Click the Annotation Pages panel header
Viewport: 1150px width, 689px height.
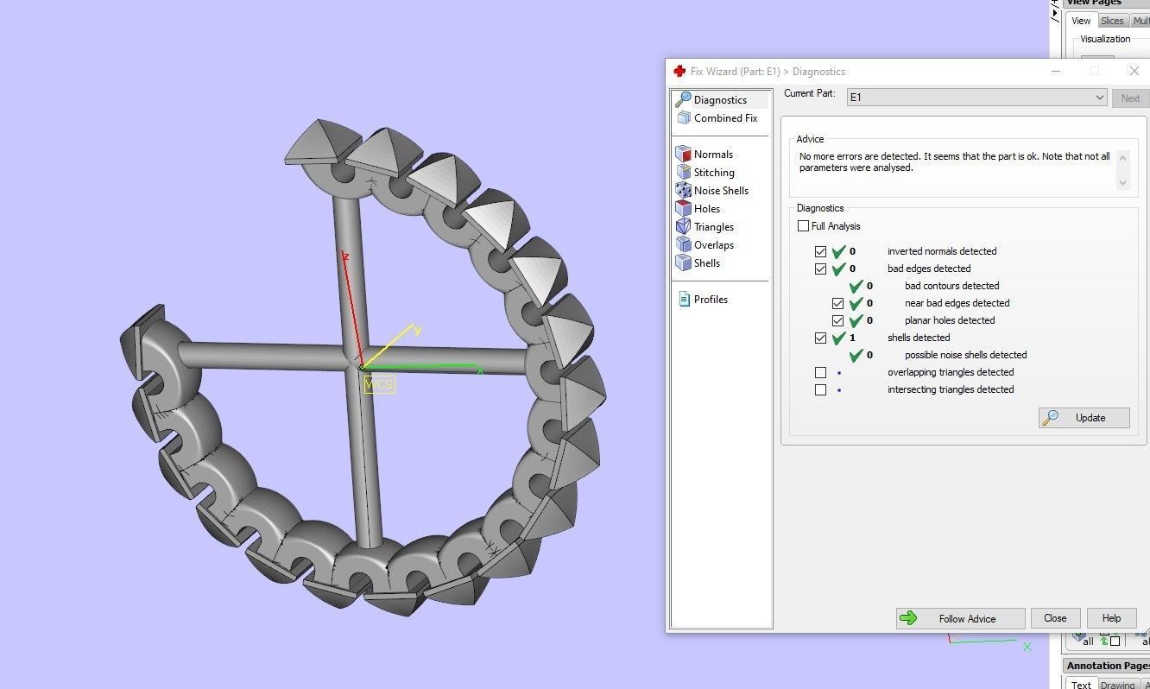[x=1106, y=666]
